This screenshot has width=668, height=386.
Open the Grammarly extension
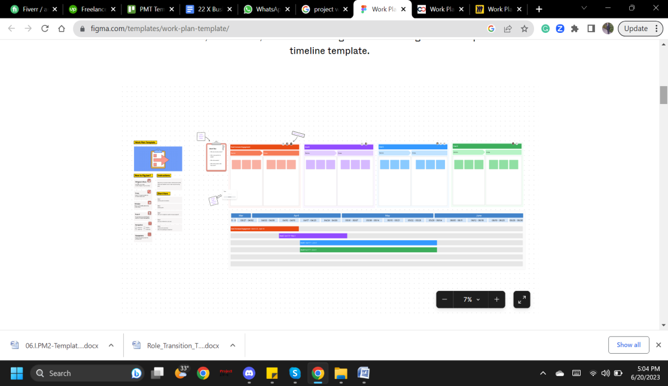(x=545, y=29)
